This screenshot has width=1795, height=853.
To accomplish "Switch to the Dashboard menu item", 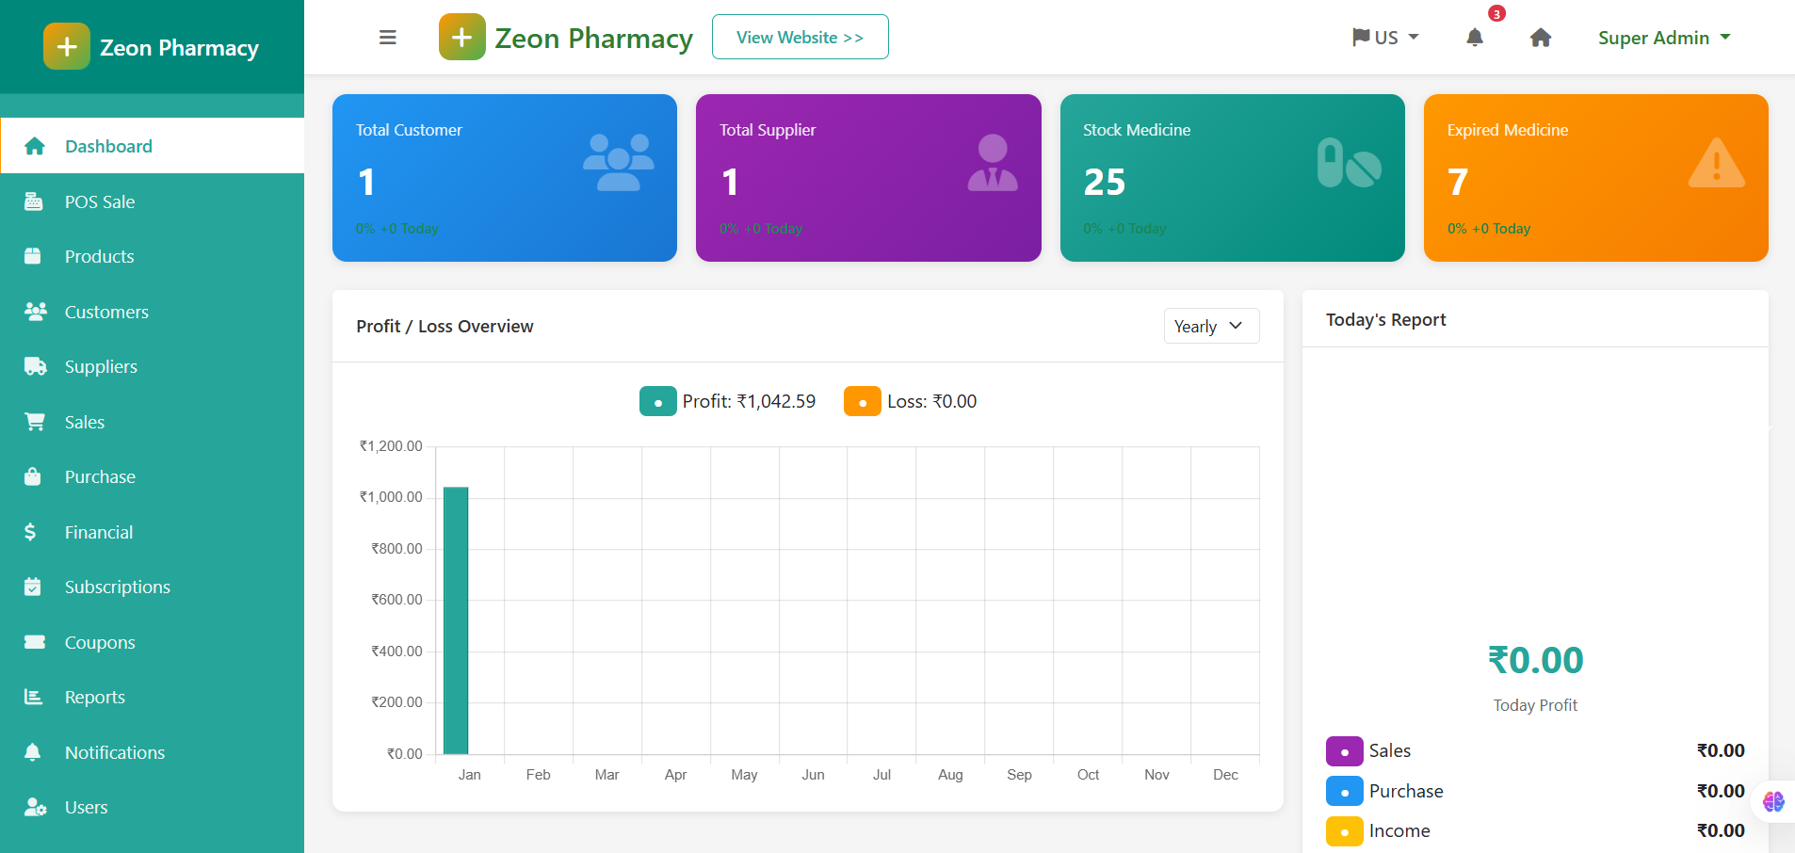I will click(x=107, y=146).
